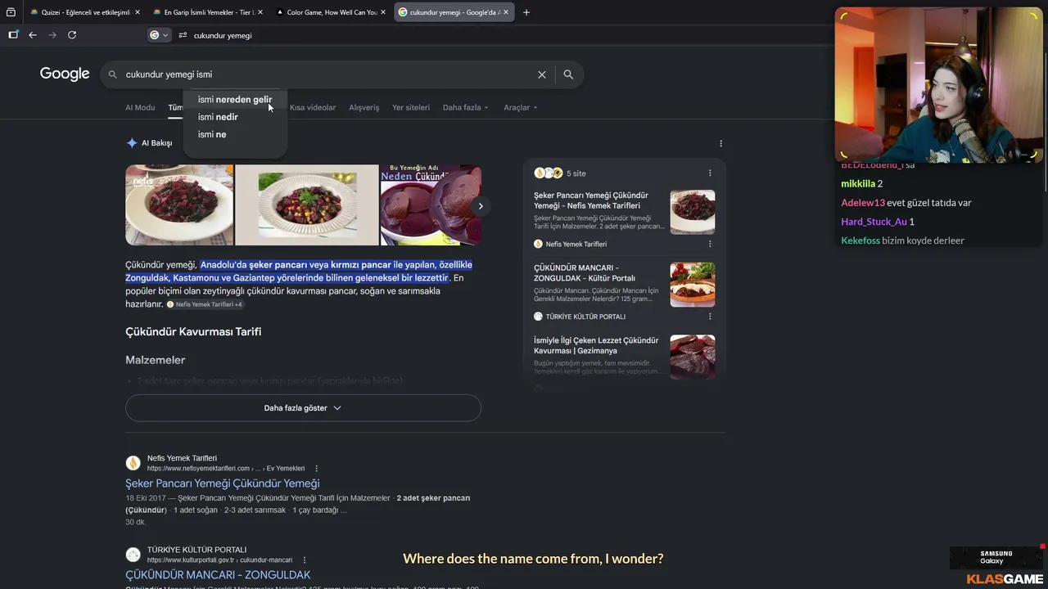Go back to the previous page
The image size is (1048, 589).
pos(33,35)
